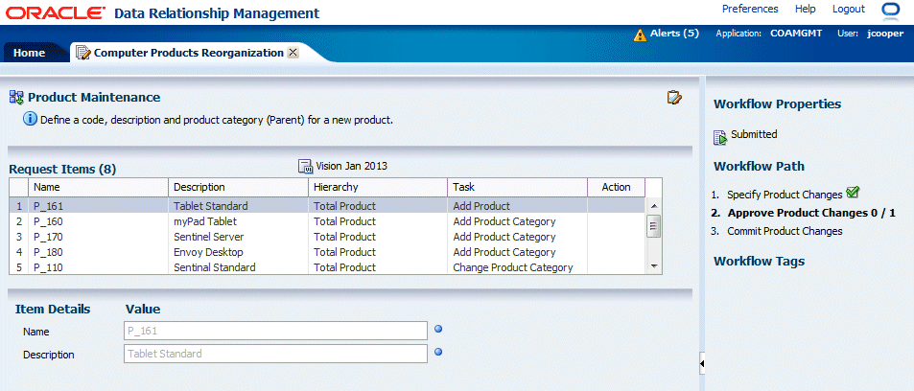Open the Help link
Viewport: 914px width, 391px height.
(x=806, y=9)
